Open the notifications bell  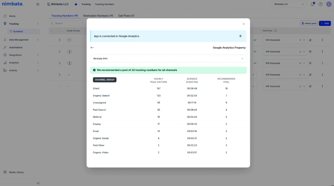312,4
